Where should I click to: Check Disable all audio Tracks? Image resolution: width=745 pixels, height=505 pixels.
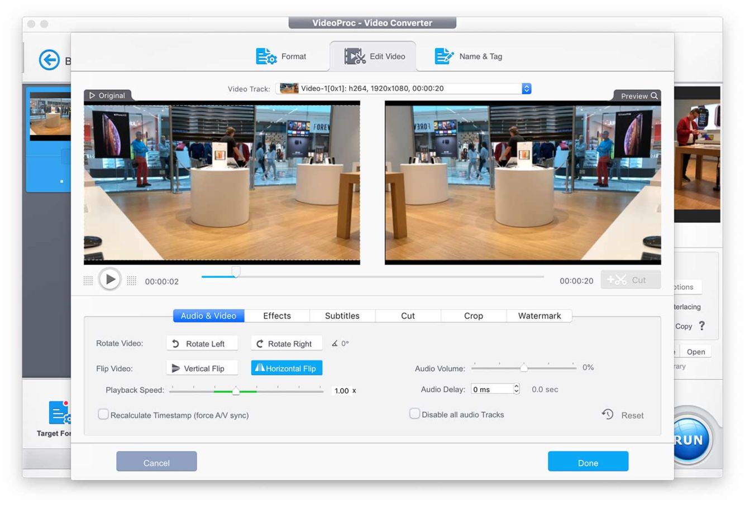point(414,413)
